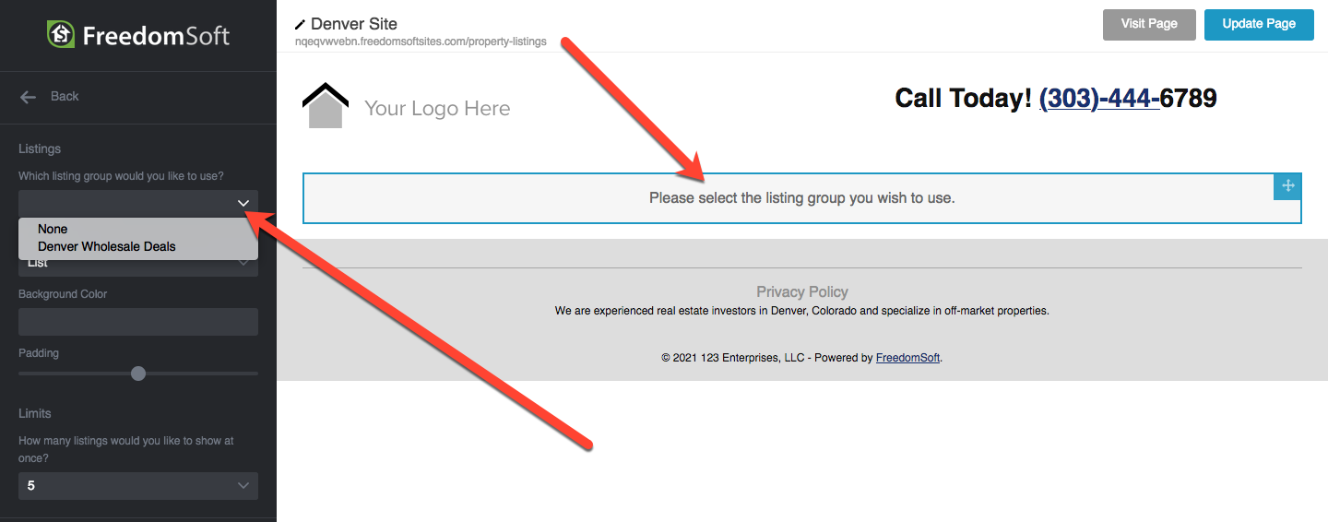Click the Denver Site page title

tap(354, 24)
